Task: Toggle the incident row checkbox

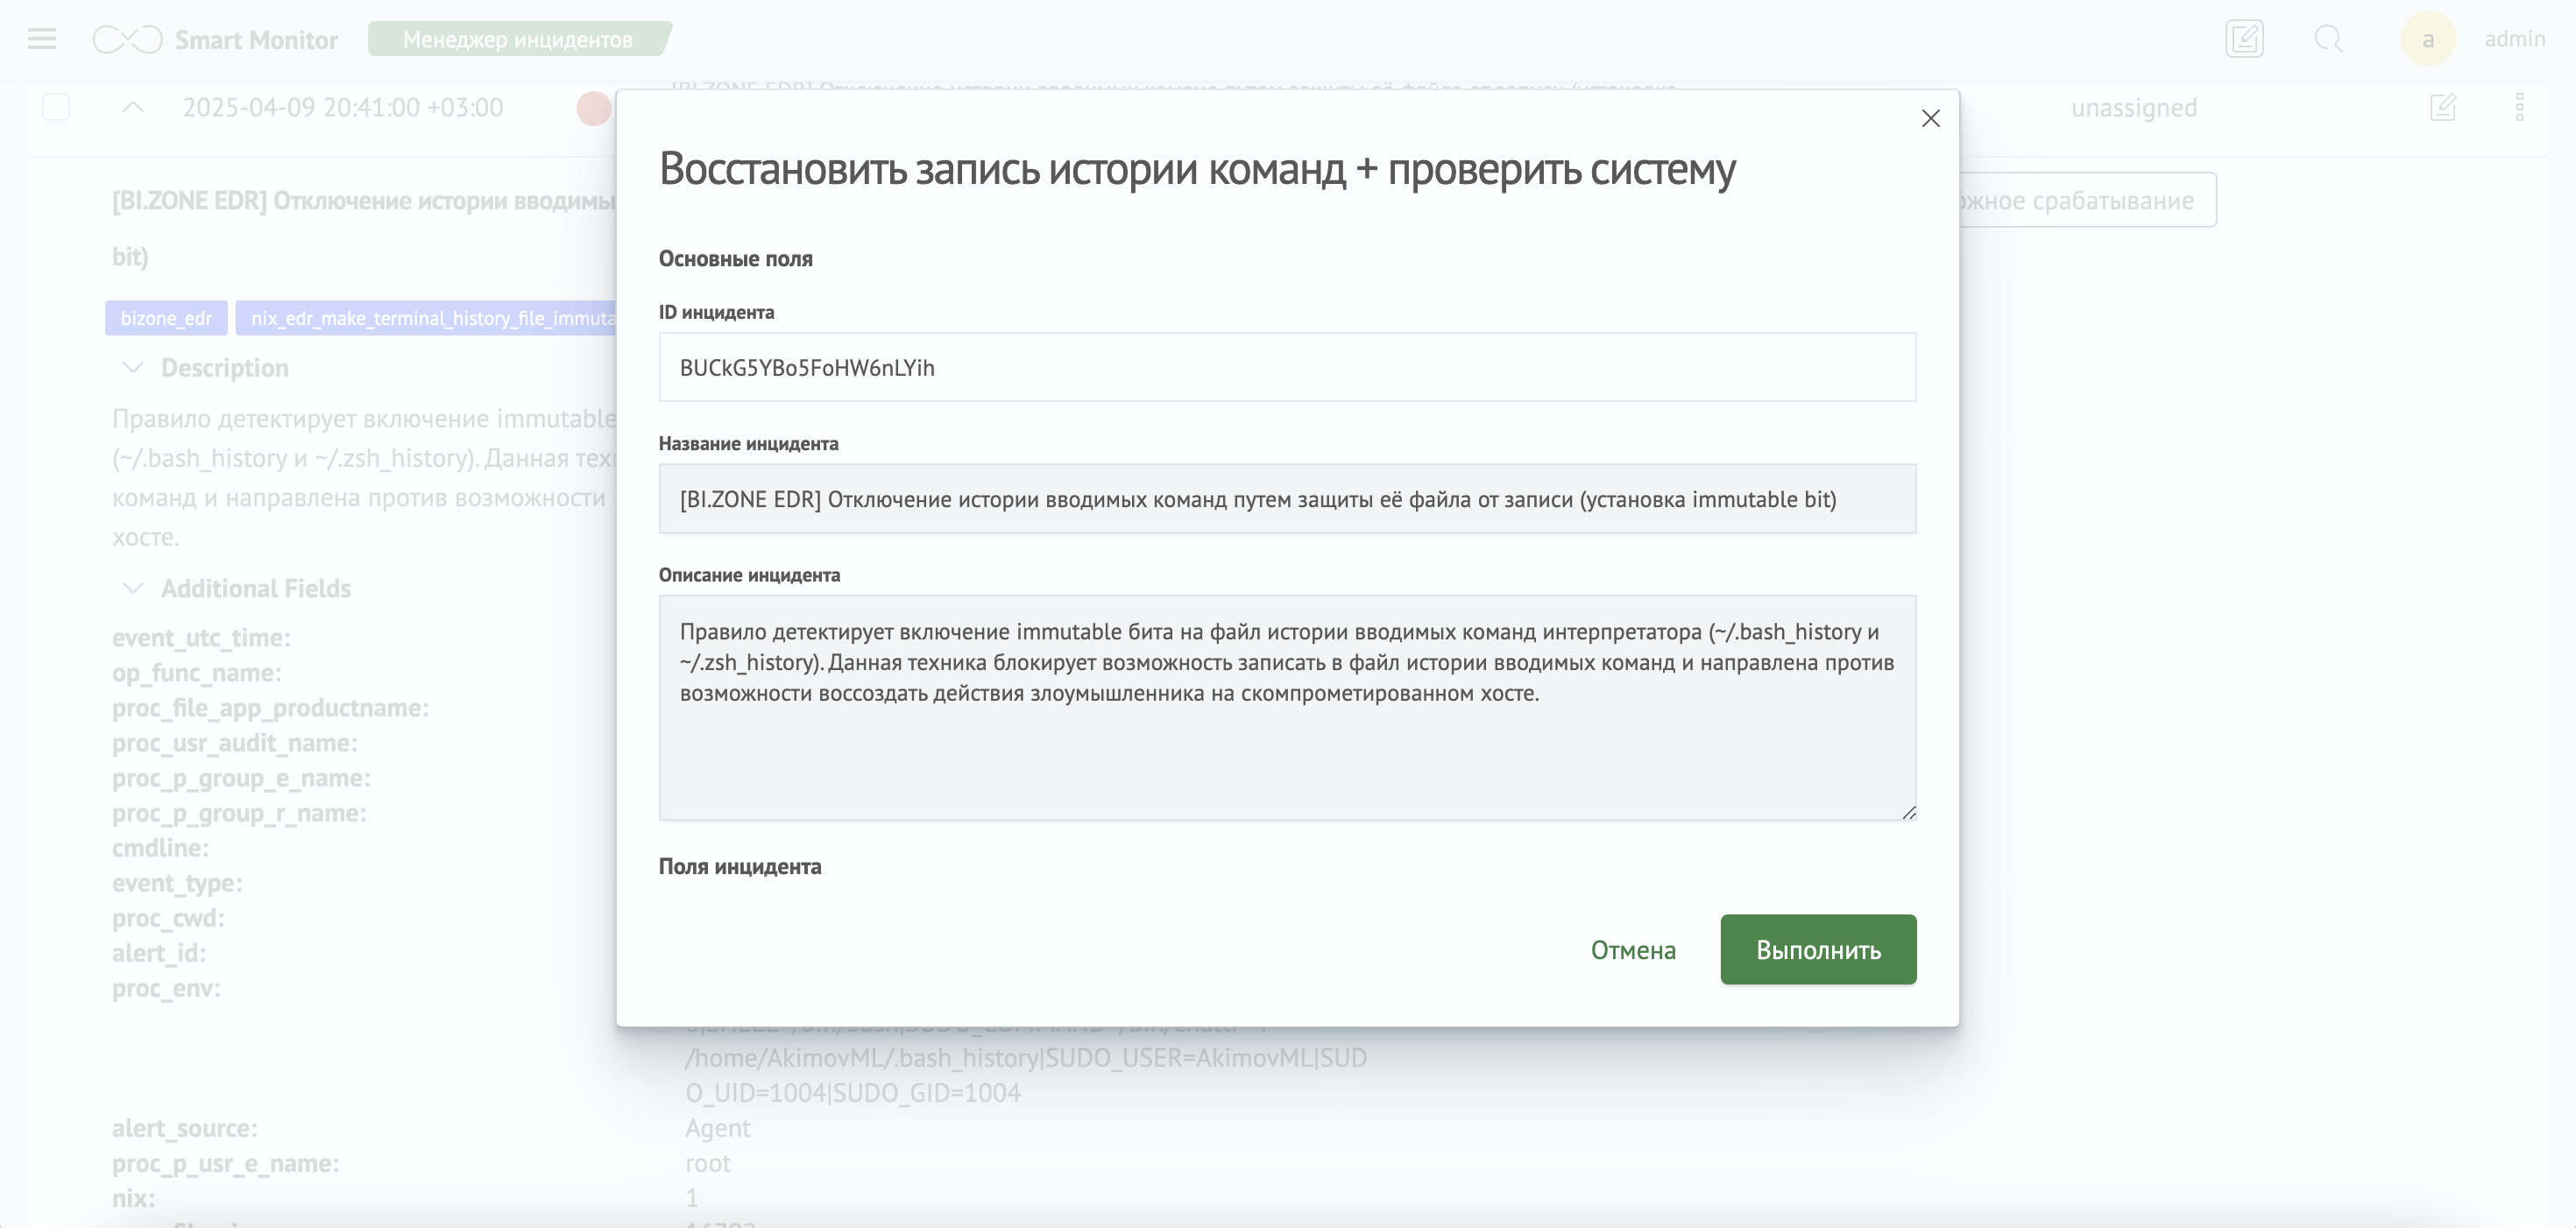Action: [x=56, y=107]
